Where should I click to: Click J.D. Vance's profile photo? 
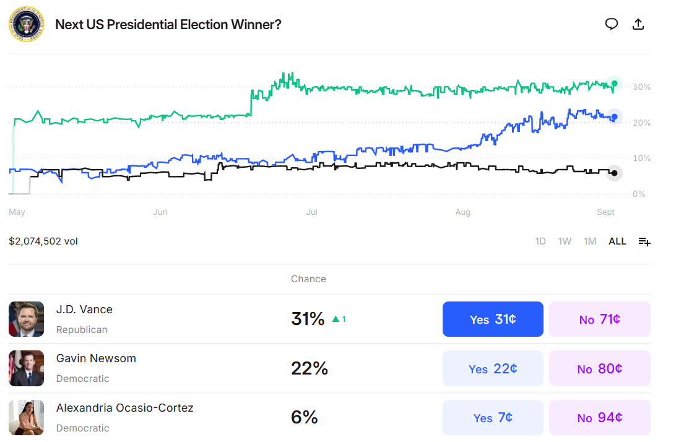click(x=26, y=319)
